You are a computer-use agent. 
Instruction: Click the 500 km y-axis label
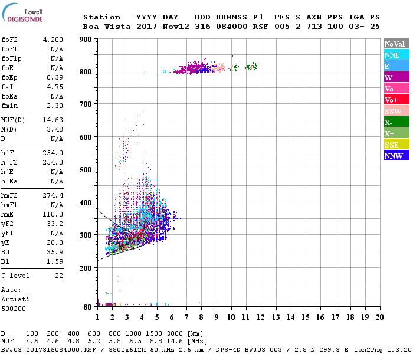[x=86, y=170]
